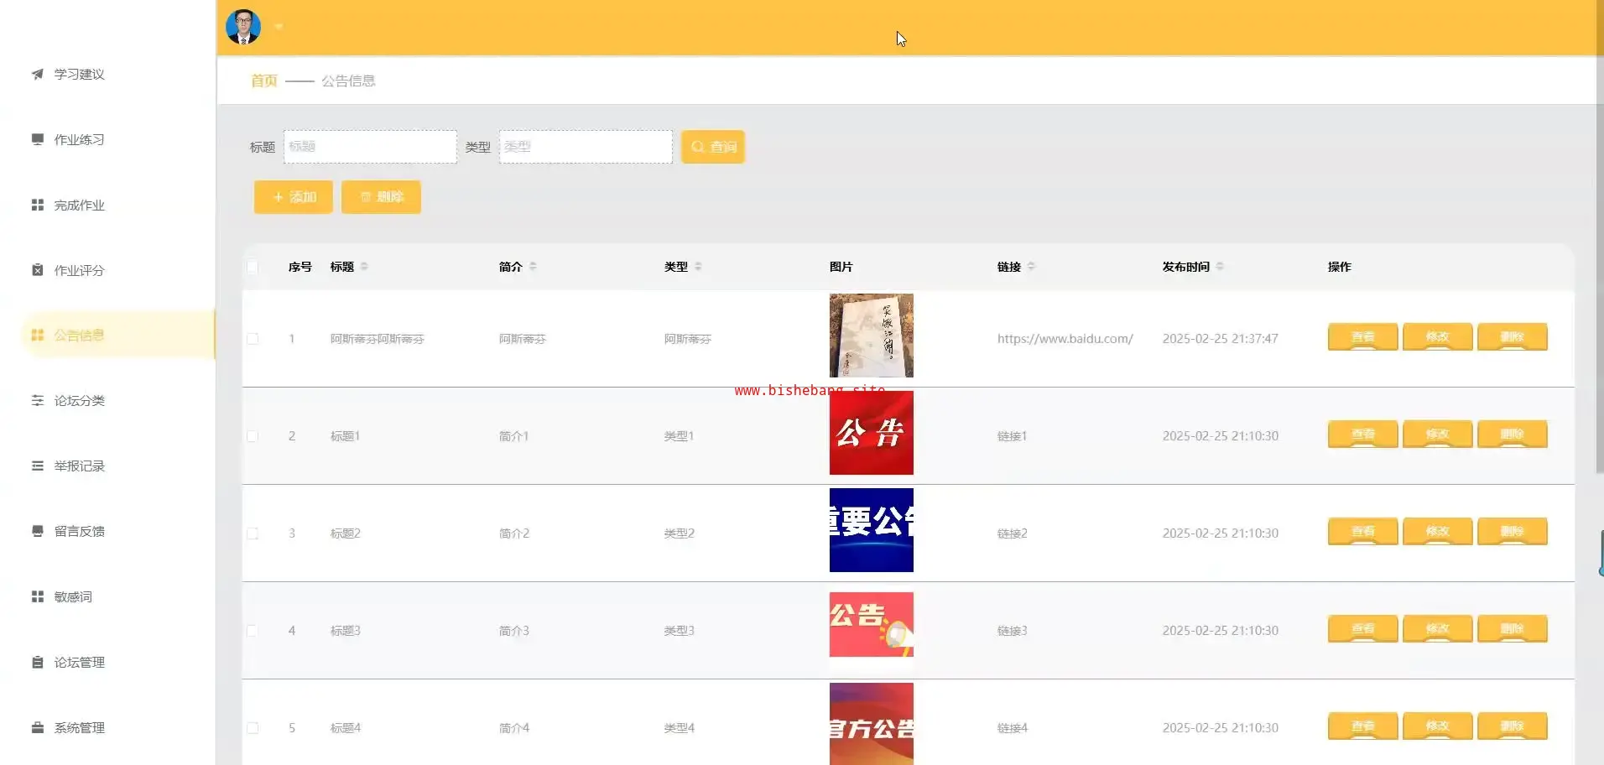Open the 论坛管理 sidebar menu
The width and height of the screenshot is (1604, 765).
tap(79, 663)
